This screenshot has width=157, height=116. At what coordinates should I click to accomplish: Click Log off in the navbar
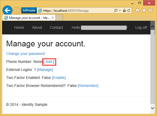pos(141,27)
